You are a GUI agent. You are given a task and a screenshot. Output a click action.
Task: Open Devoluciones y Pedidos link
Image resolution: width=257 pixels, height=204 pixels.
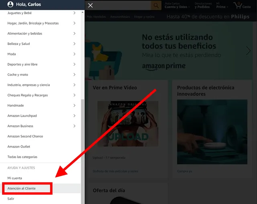(203, 5)
